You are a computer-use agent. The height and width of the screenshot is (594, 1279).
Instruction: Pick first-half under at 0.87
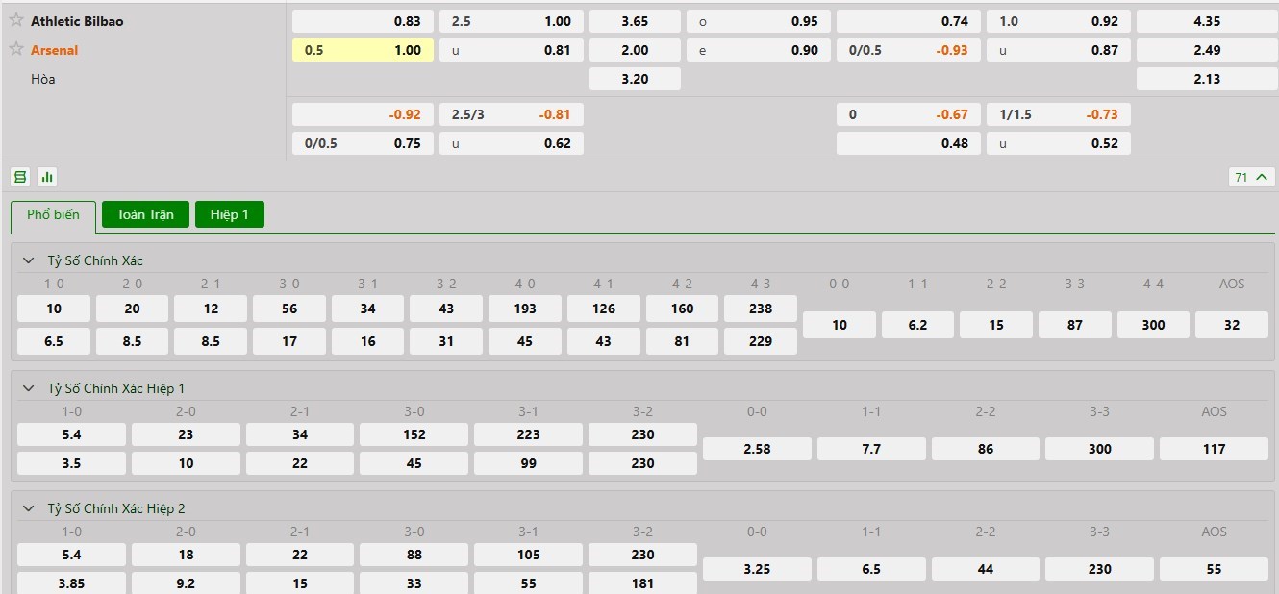[1059, 50]
